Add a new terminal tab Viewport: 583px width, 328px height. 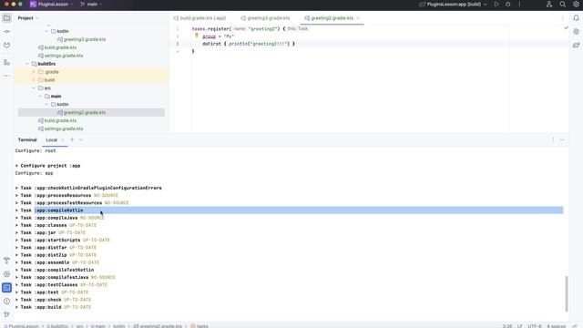(72, 139)
